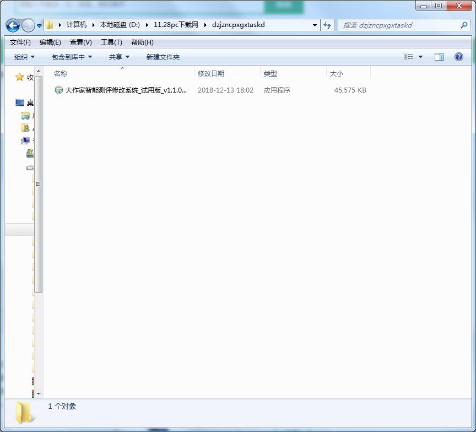The width and height of the screenshot is (476, 432).
Task: Open Help with the question-mark icon
Action: [459, 57]
